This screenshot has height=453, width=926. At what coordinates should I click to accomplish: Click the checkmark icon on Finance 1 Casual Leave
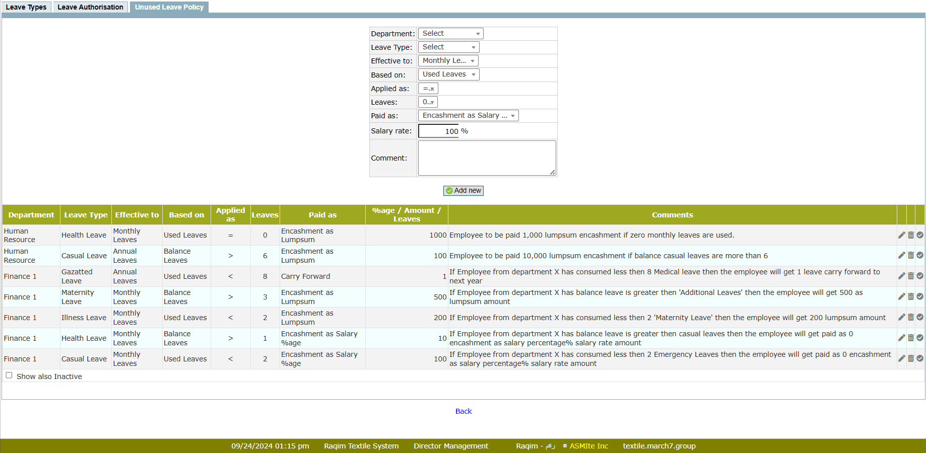tap(920, 359)
